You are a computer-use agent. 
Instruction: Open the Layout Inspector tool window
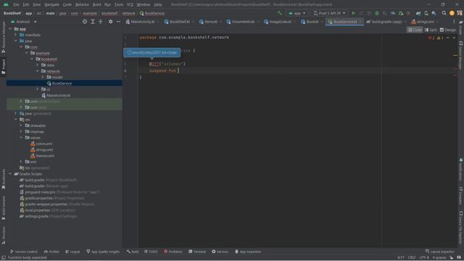click(x=439, y=252)
